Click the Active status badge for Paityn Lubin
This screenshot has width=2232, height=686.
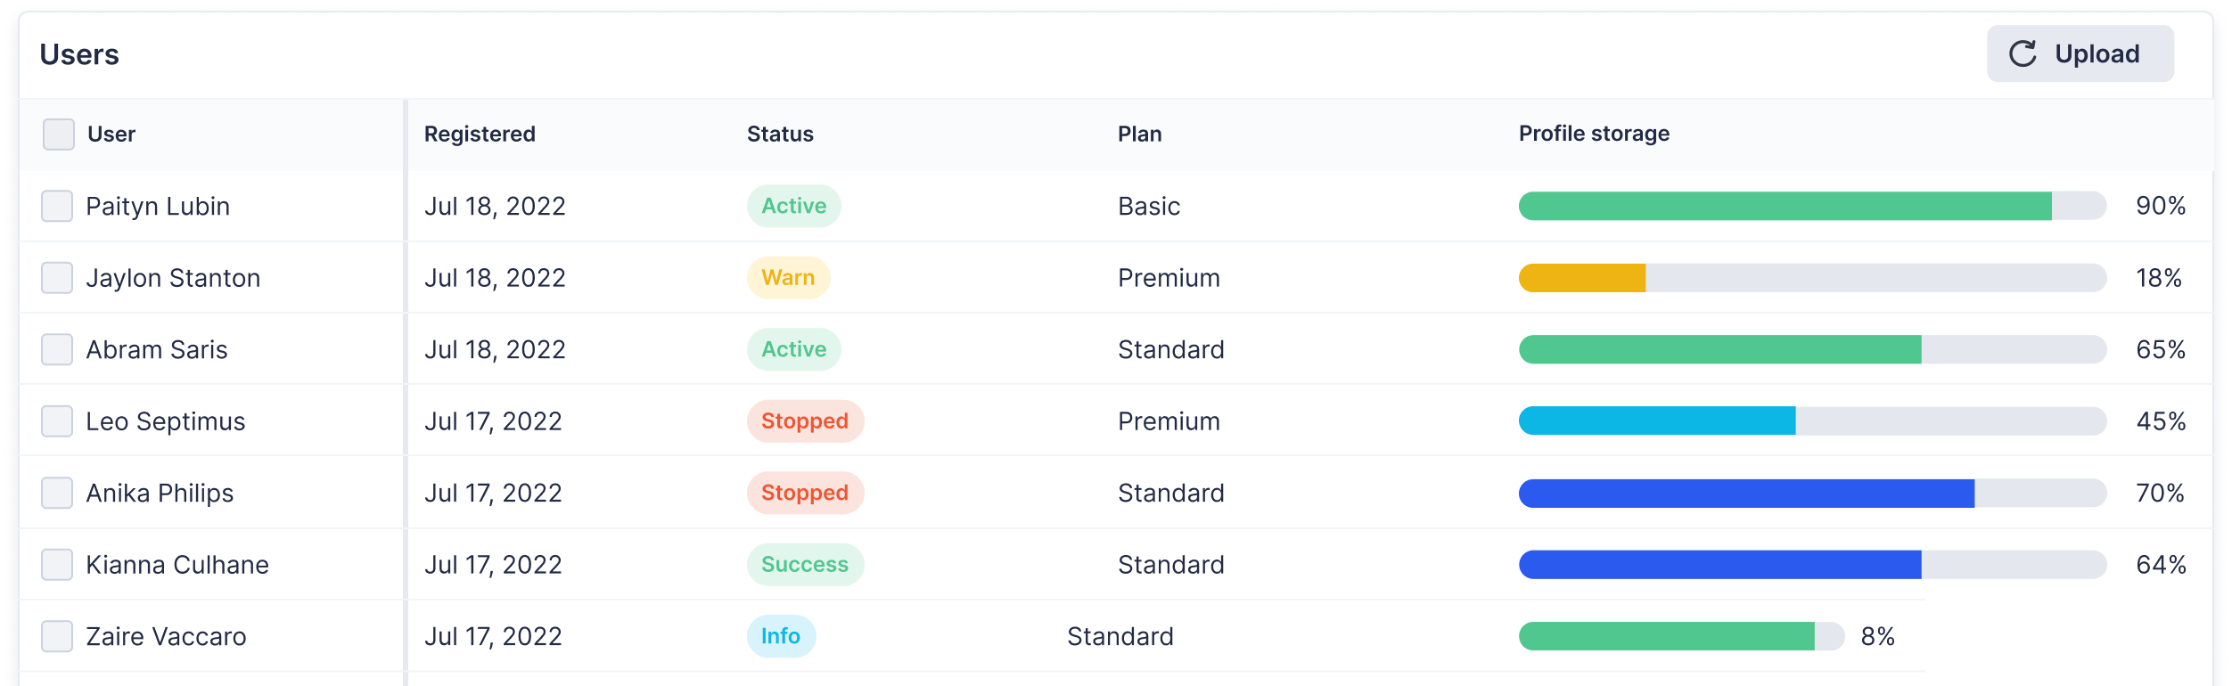(x=793, y=206)
